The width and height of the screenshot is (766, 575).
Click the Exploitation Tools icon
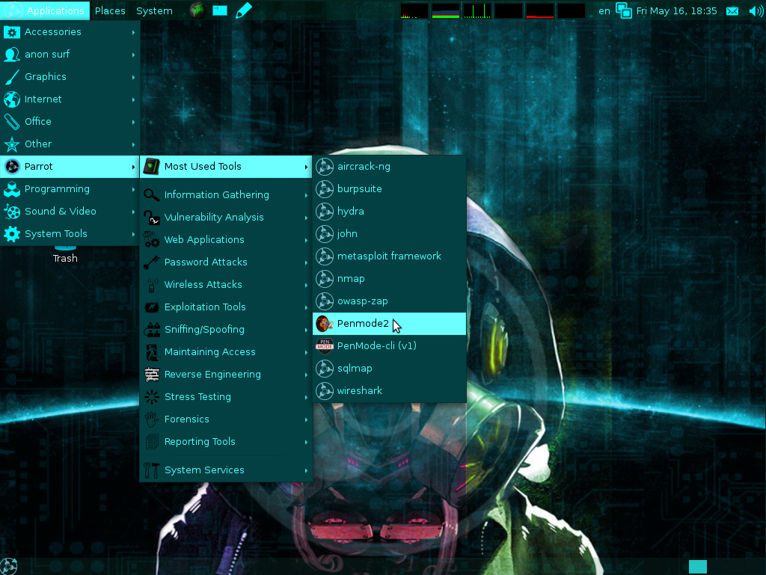pyautogui.click(x=151, y=307)
